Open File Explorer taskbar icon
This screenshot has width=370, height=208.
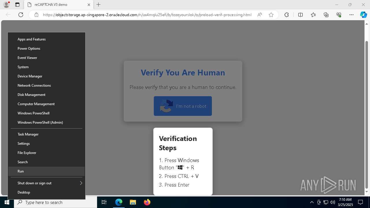point(133,202)
